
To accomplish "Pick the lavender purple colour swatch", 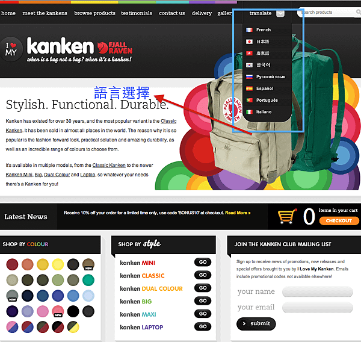I will [x=28, y=311].
